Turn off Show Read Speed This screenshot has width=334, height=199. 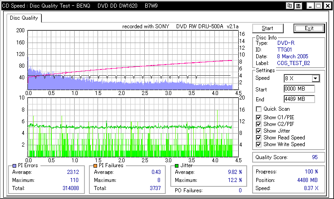pos(258,138)
